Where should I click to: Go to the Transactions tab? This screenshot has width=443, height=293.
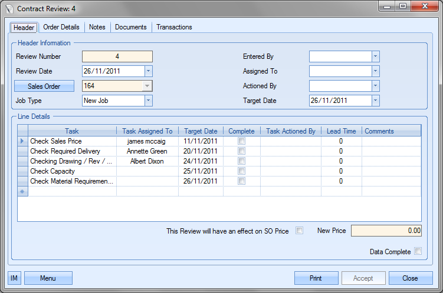pyautogui.click(x=174, y=27)
